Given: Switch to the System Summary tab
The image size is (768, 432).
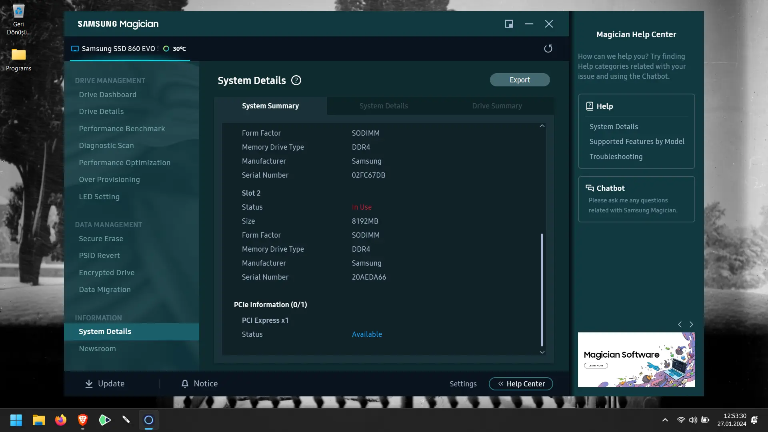Looking at the screenshot, I should pos(270,106).
